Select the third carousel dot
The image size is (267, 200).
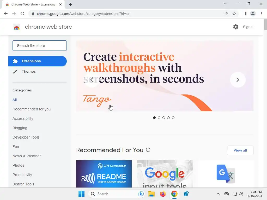pos(164,118)
